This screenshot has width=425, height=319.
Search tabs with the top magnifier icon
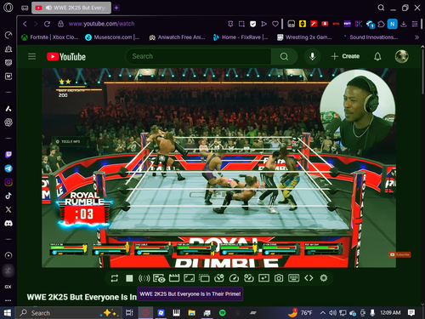coord(381,8)
